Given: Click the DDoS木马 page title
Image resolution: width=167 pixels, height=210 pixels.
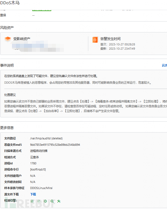Looking at the screenshot, I should [10, 3].
